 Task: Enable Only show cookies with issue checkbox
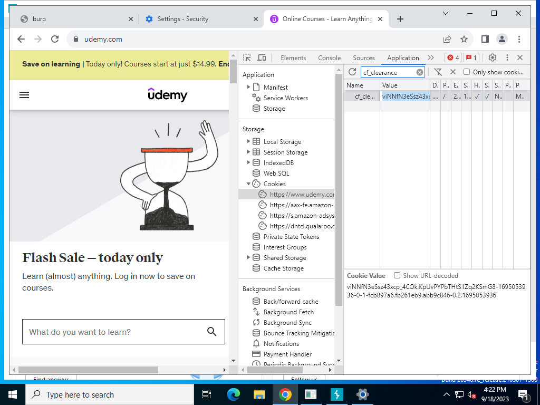click(467, 72)
